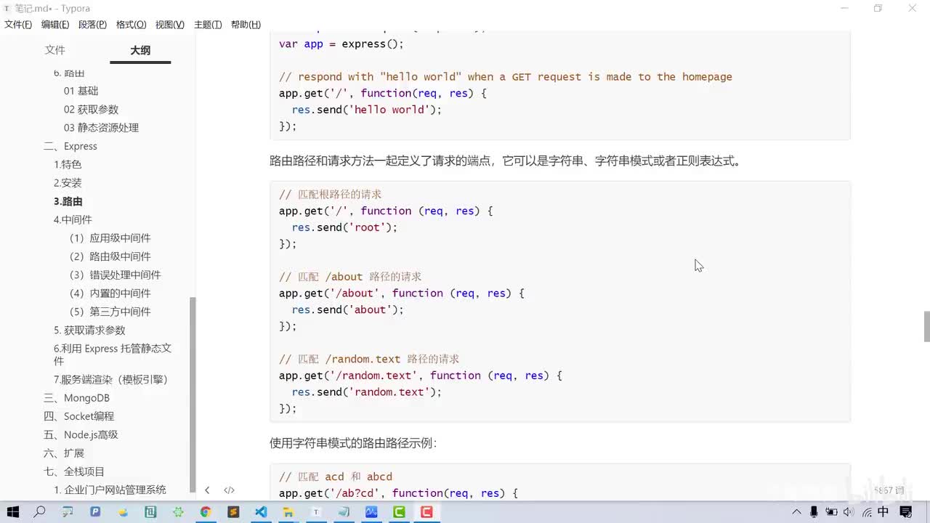Go to (3) 错误处理中间件

point(116,275)
